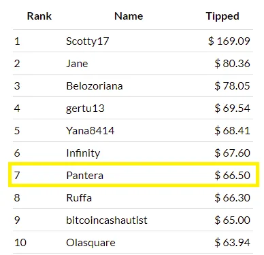
Task: Open the Yana8414 user entry
Action: (90, 131)
